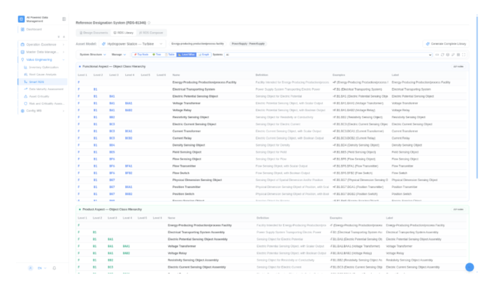Click the expand-all menus icon below Dashboard

59,37
